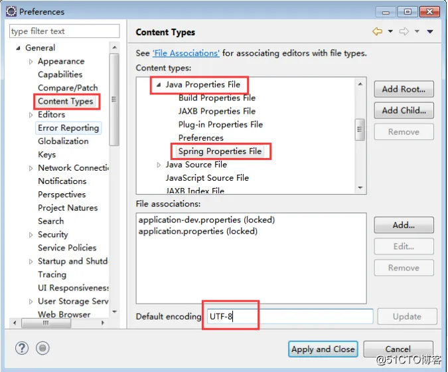Click the Update encoding button
This screenshot has width=448, height=372.
(407, 316)
